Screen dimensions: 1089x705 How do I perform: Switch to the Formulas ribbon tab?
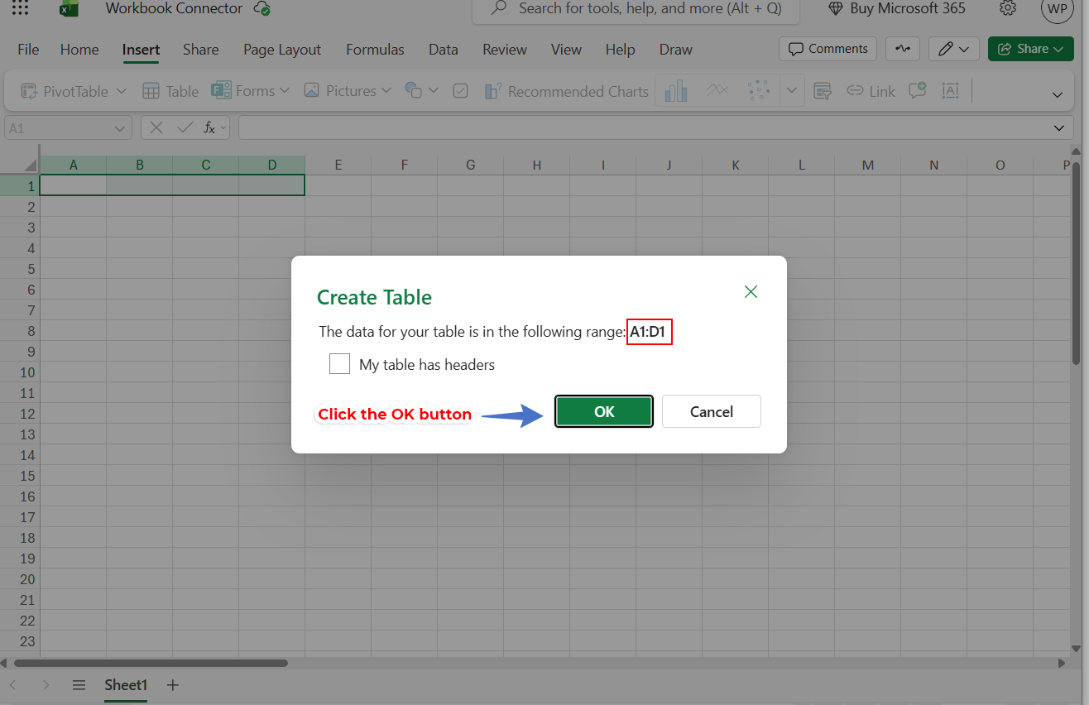375,50
